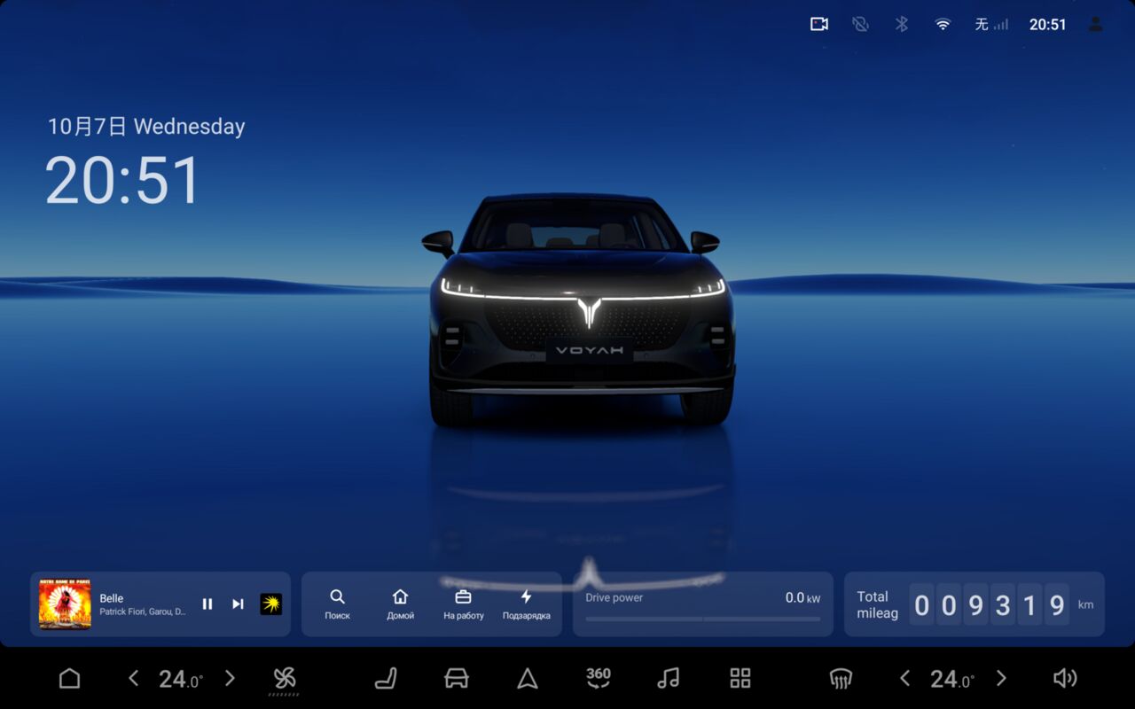The width and height of the screenshot is (1135, 709).
Task: Tap the crossed-out location status icon
Action: [860, 24]
